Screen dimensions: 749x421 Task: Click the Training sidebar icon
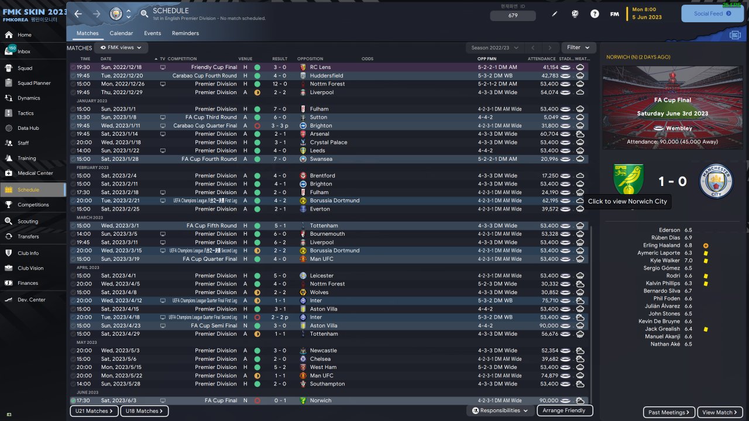coord(9,158)
